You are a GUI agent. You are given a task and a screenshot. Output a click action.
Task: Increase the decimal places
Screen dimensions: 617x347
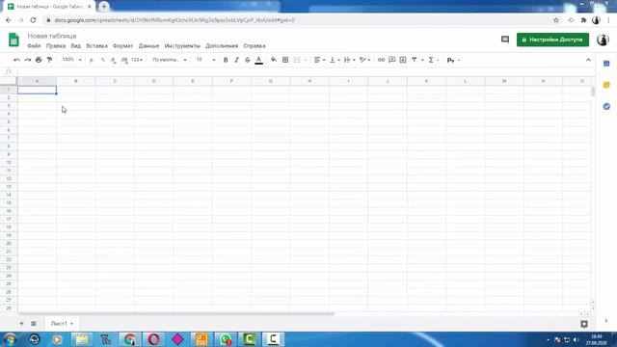point(124,60)
